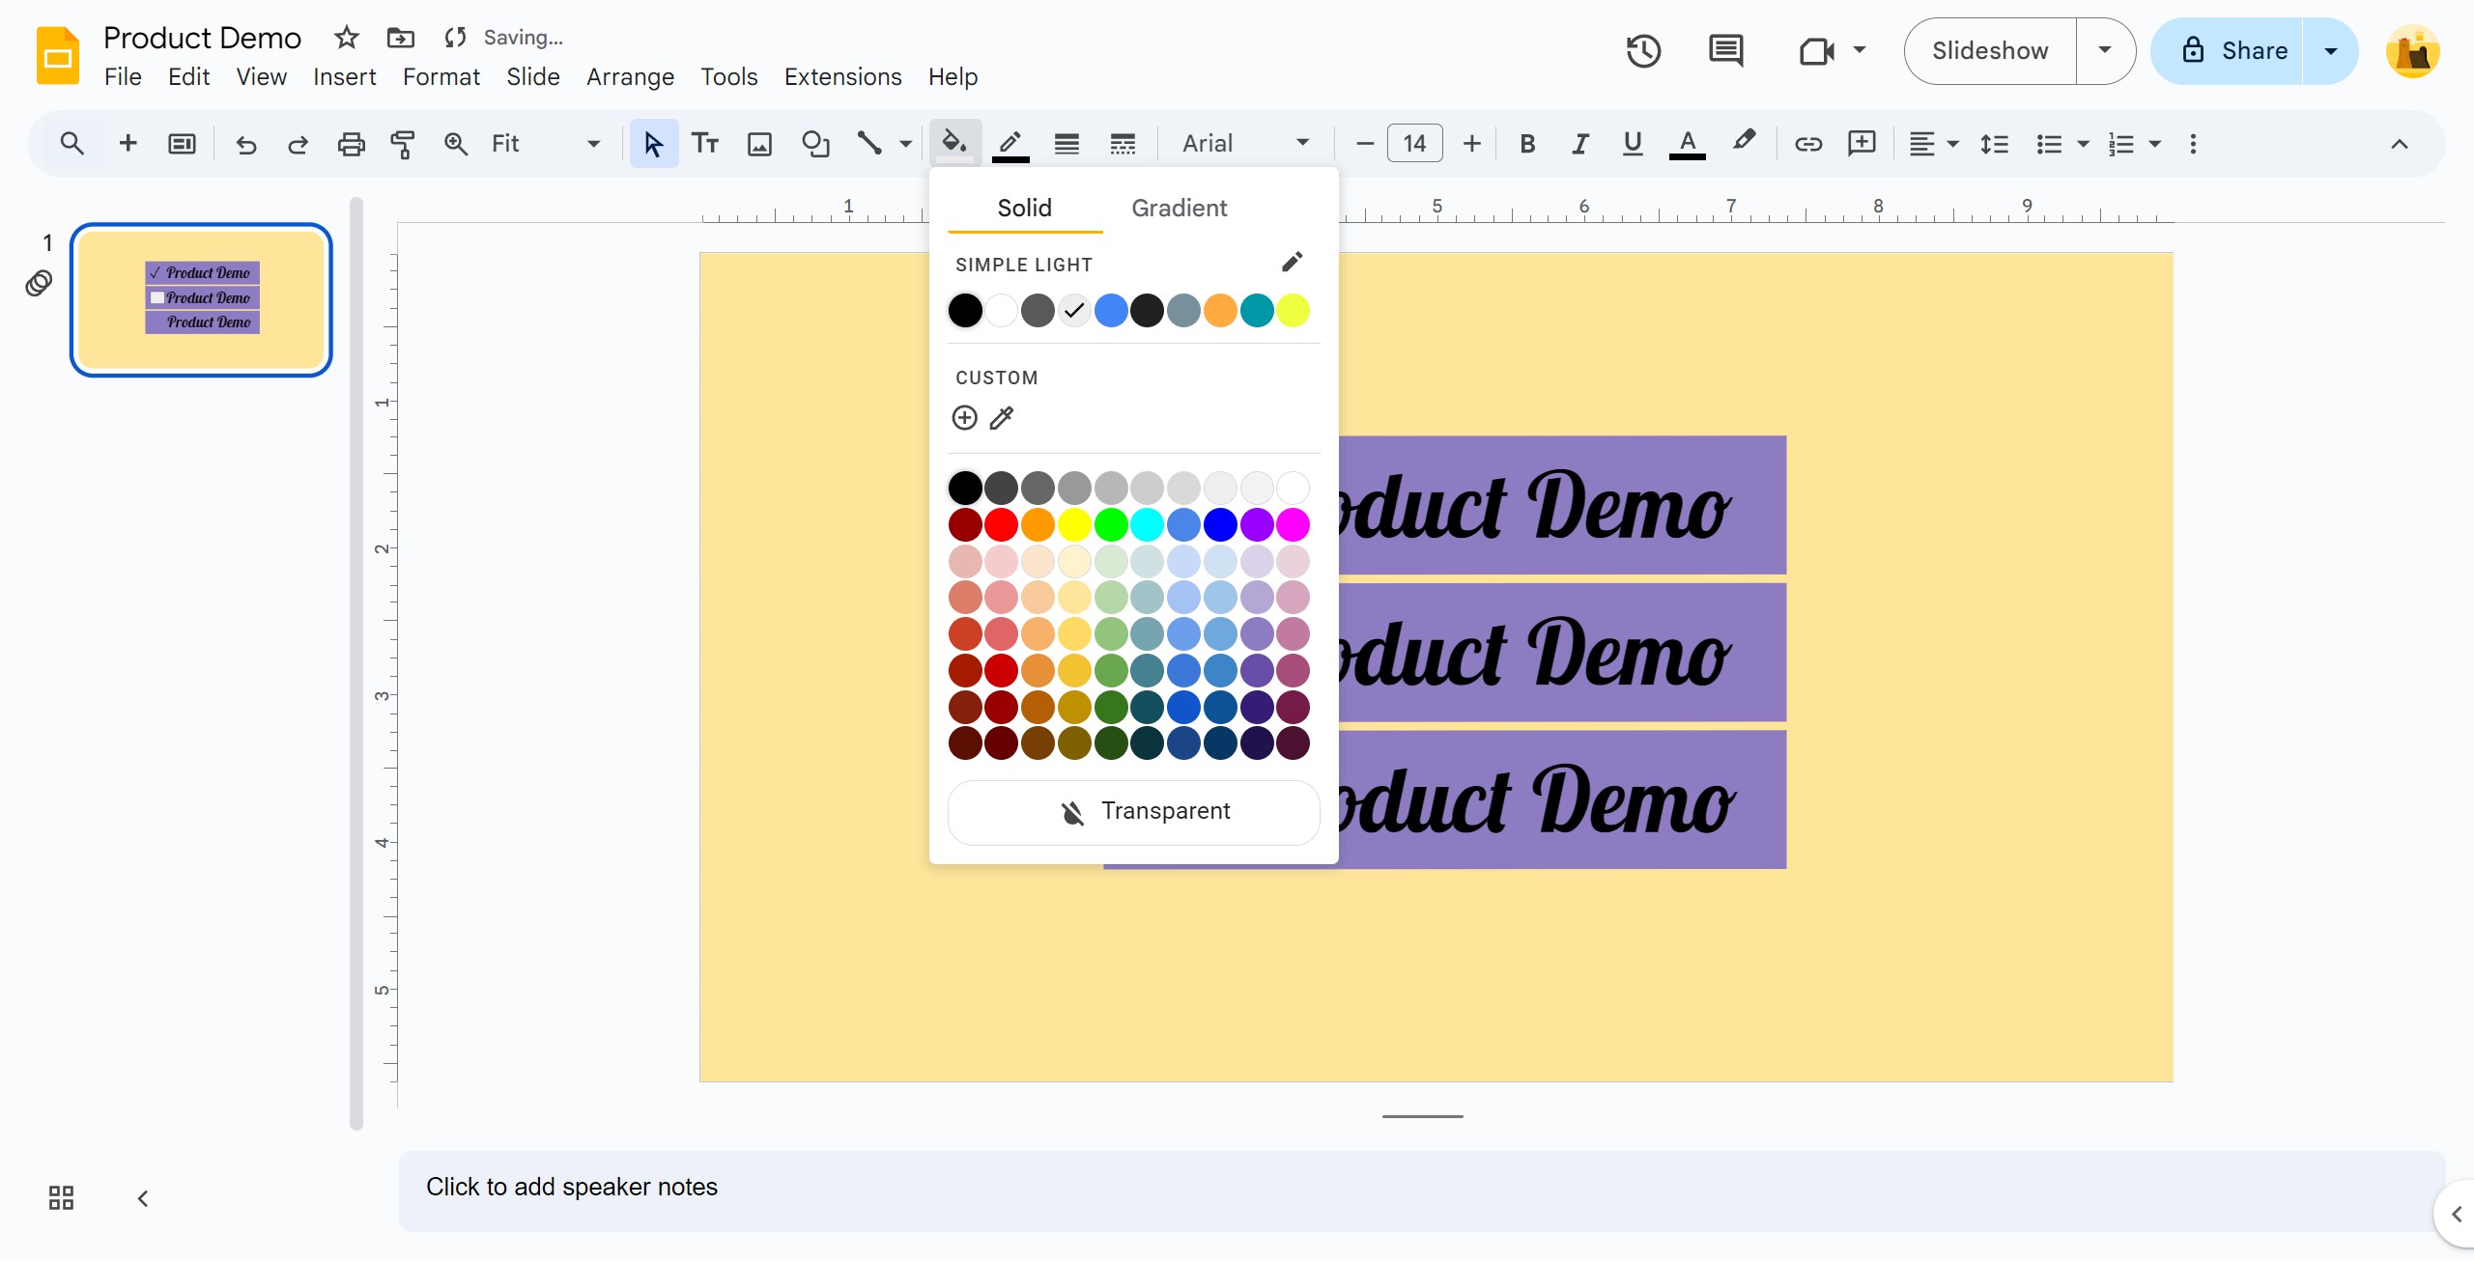Pick the orange theme color swatch
Viewport: 2474px width, 1261px height.
[x=1220, y=311]
